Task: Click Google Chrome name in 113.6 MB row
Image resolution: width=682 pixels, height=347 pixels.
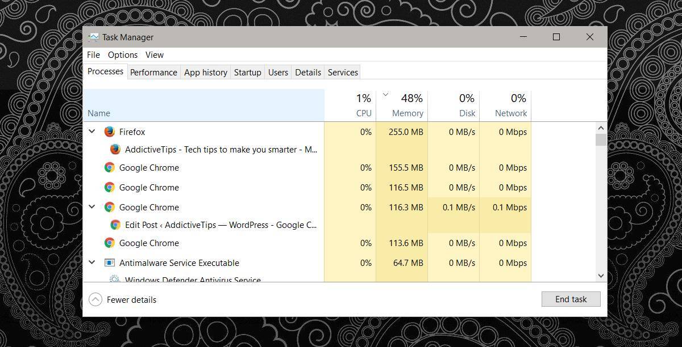Action: click(x=149, y=243)
